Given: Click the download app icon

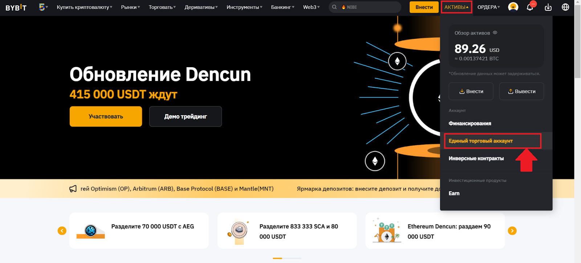Looking at the screenshot, I should pyautogui.click(x=548, y=7).
